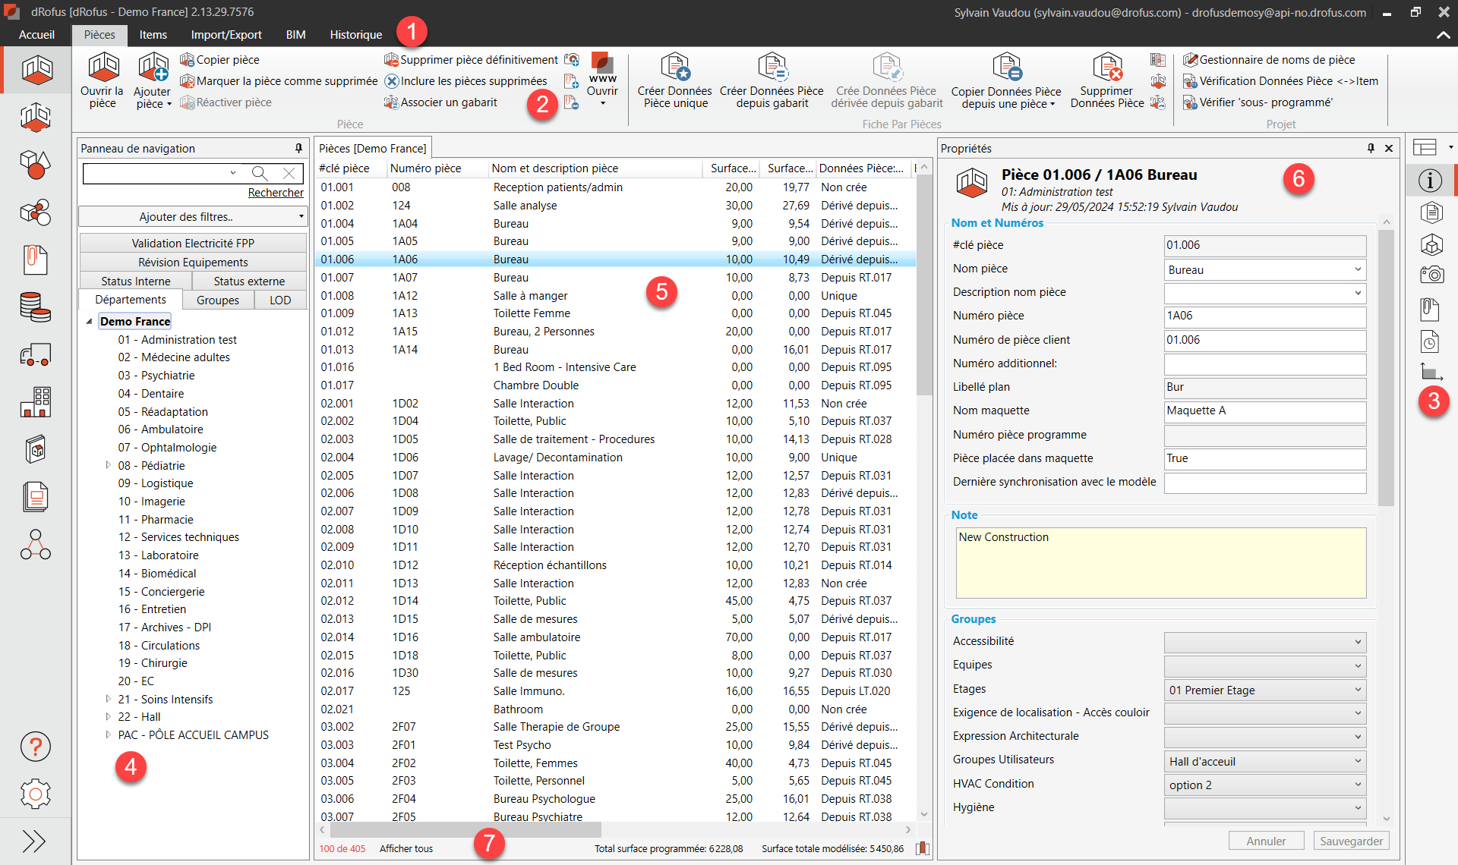Open the information panel icon
This screenshot has width=1458, height=865.
(1431, 181)
